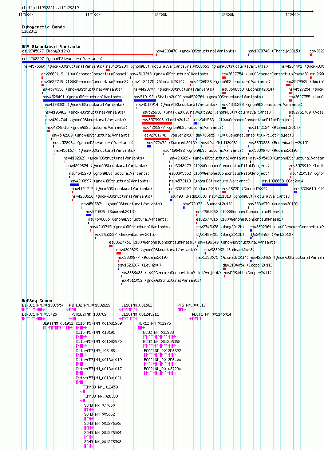Screen dimensions: 324x450
Task: Select the nsv494 (Kidd2008) label
Action: (219, 143)
